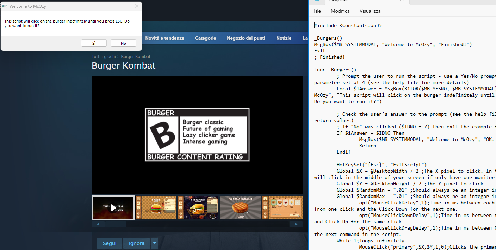Viewport: 497px width, 250px height.
Task: Click the 'While 1;loops infinitely' line
Action: 371,241
